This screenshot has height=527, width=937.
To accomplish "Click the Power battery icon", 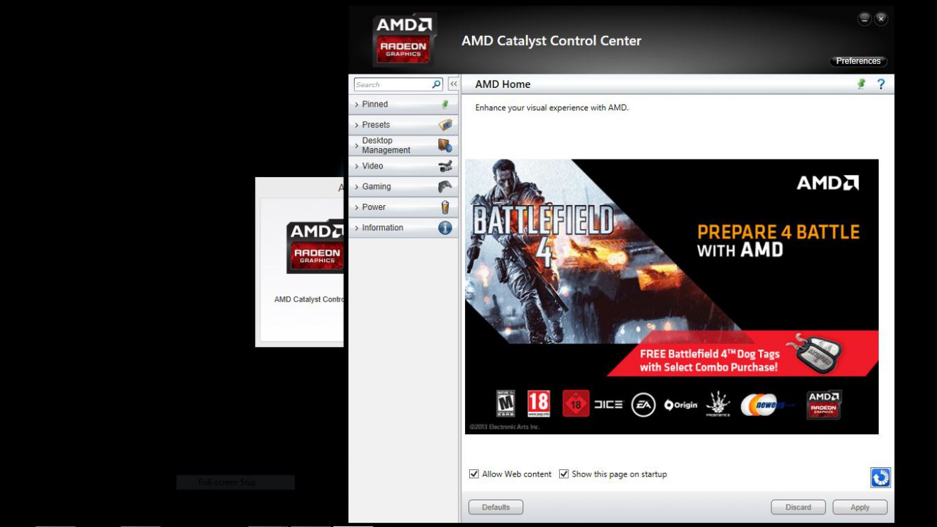I will tap(445, 207).
